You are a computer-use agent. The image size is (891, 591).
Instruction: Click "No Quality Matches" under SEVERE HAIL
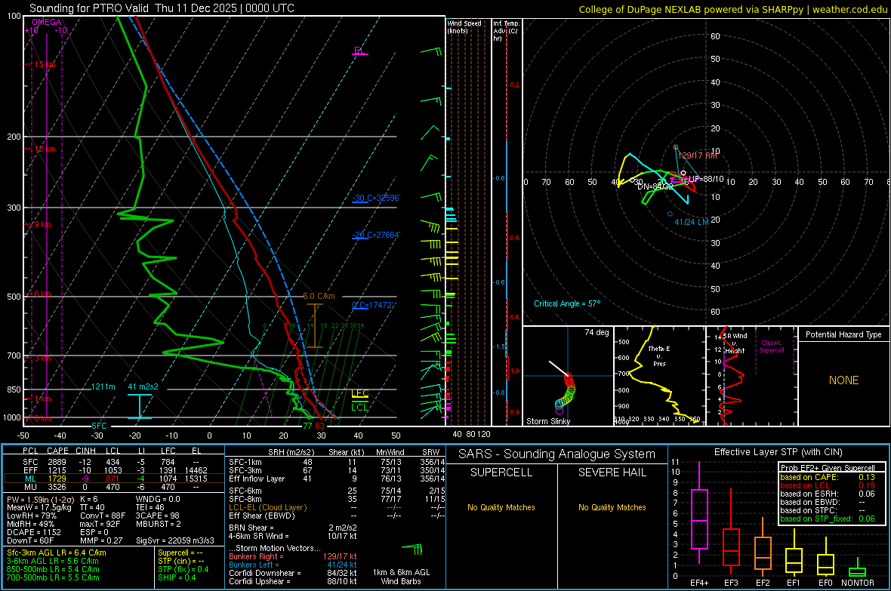coord(612,507)
